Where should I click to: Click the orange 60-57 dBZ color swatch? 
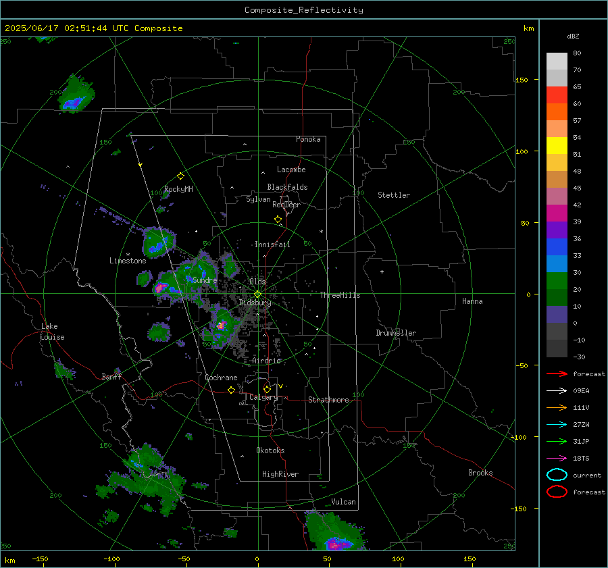click(557, 112)
